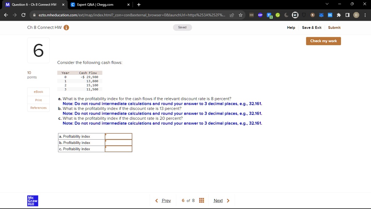The width and height of the screenshot is (371, 209).
Task: Open the Grammarly extension
Action: coord(277,15)
